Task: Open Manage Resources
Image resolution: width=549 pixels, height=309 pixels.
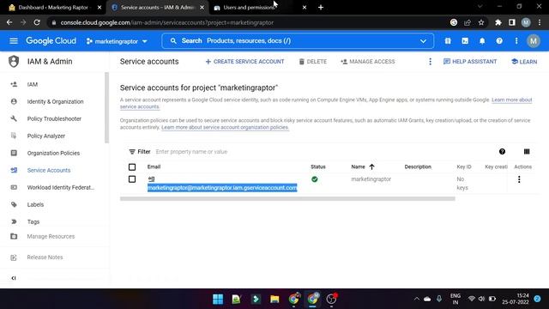Action: pos(51,237)
